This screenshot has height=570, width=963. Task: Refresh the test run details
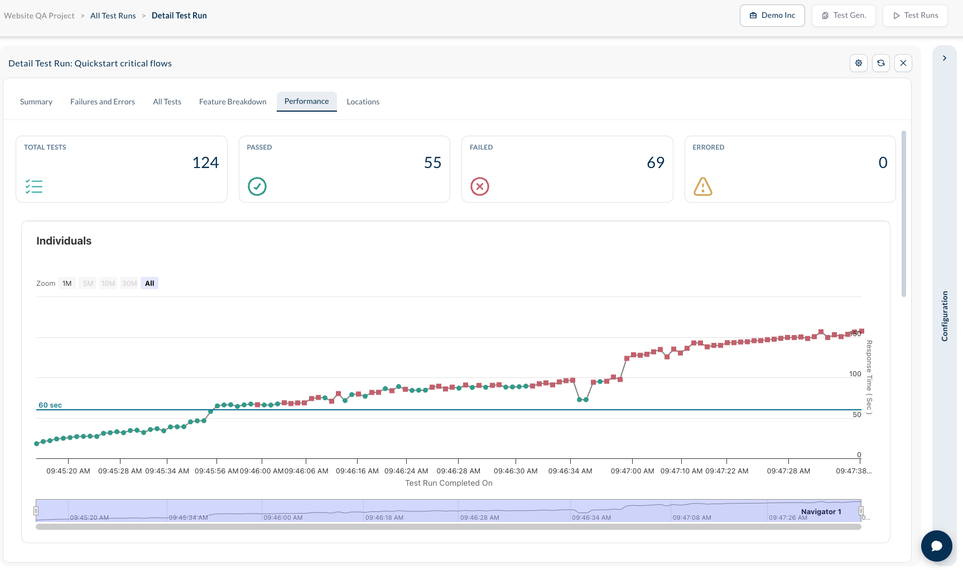tap(881, 63)
